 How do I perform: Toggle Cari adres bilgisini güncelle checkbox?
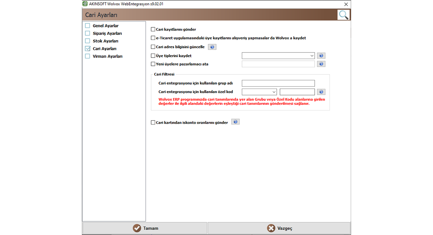click(x=153, y=47)
